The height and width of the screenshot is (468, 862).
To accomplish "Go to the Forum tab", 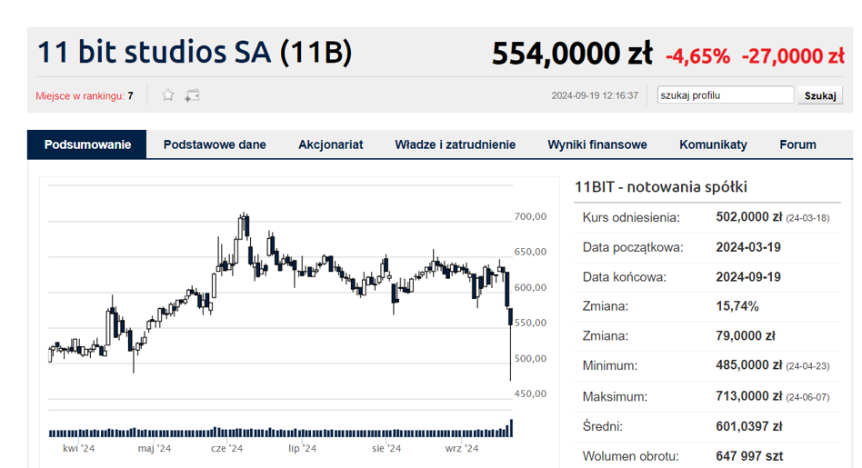I will pos(797,144).
